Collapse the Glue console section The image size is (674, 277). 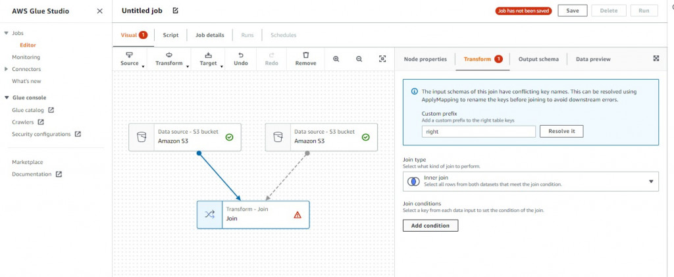click(7, 97)
